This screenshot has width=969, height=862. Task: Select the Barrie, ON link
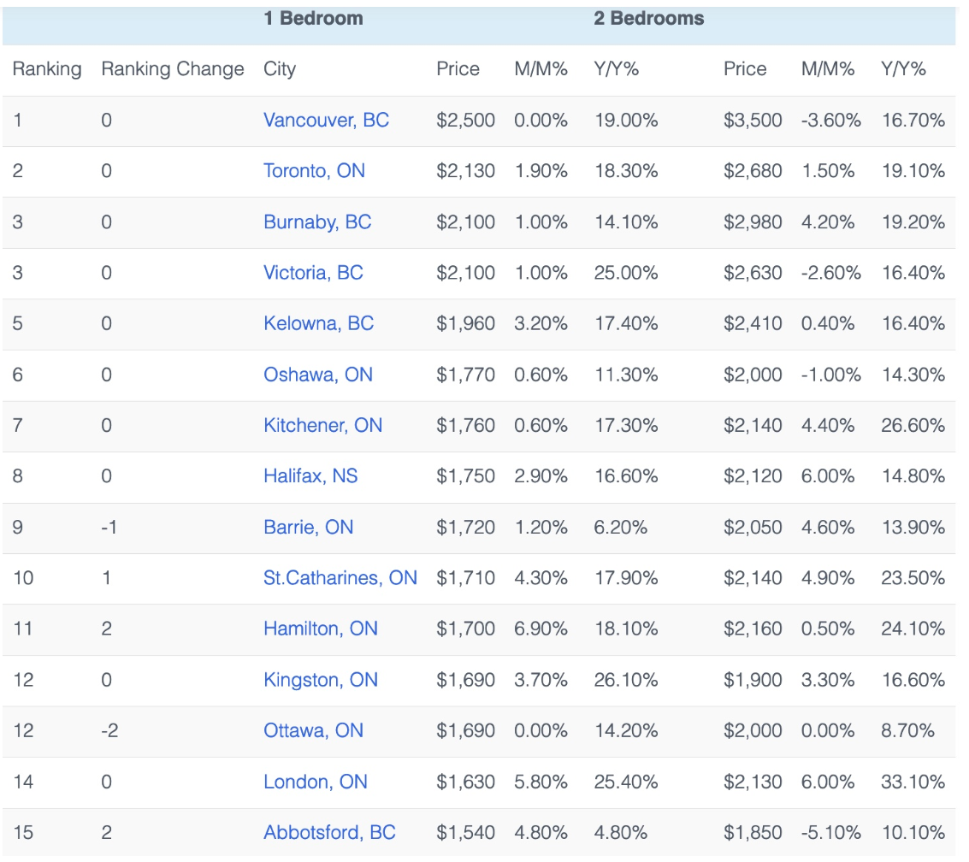click(x=308, y=528)
